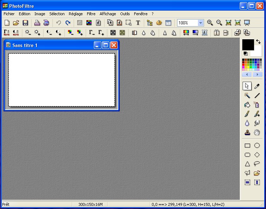This screenshot has height=209, width=266.
Task: Select the Line tool
Action: (x=257, y=95)
